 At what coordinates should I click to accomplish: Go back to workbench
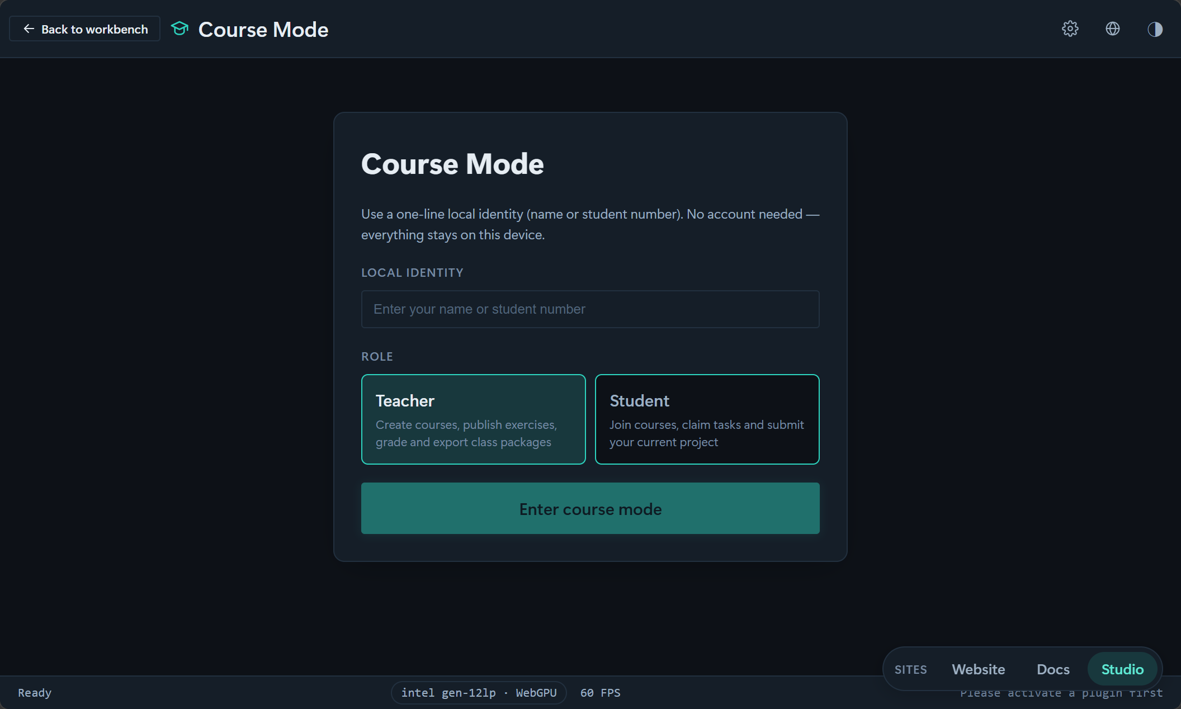[x=84, y=29]
